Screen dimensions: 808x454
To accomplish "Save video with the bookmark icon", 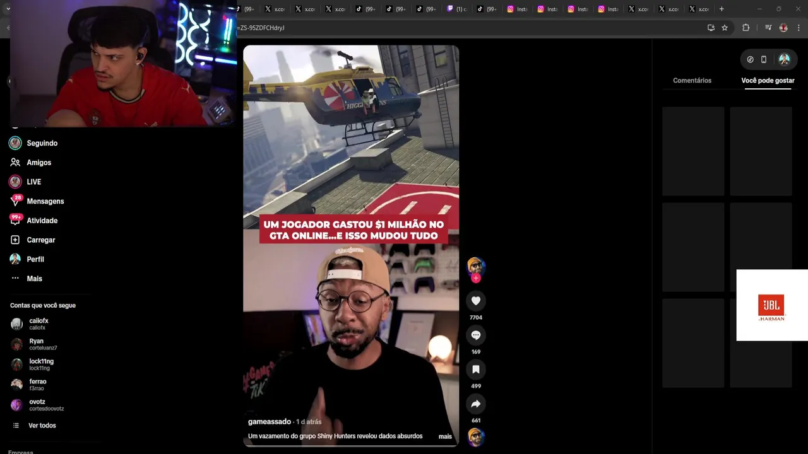I will [x=476, y=369].
